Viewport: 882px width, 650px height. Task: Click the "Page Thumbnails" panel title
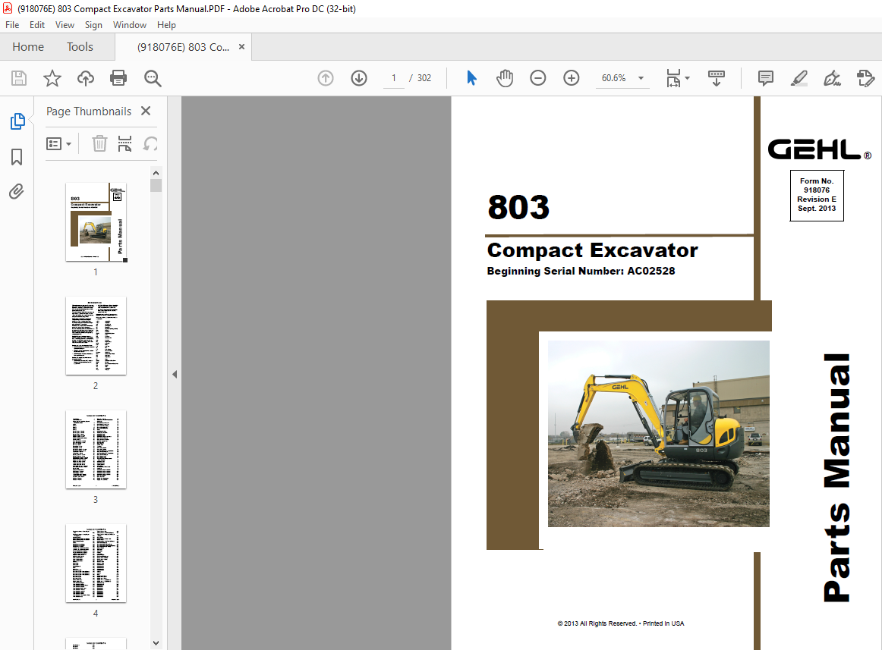tap(89, 111)
